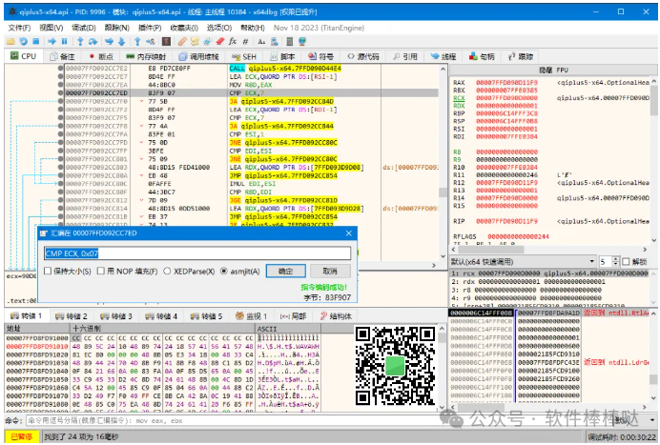
Task: Open the 选项(O) menu
Action: [x=219, y=28]
